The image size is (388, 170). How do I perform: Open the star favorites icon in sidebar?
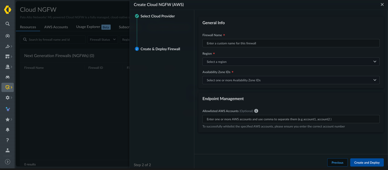(8, 120)
